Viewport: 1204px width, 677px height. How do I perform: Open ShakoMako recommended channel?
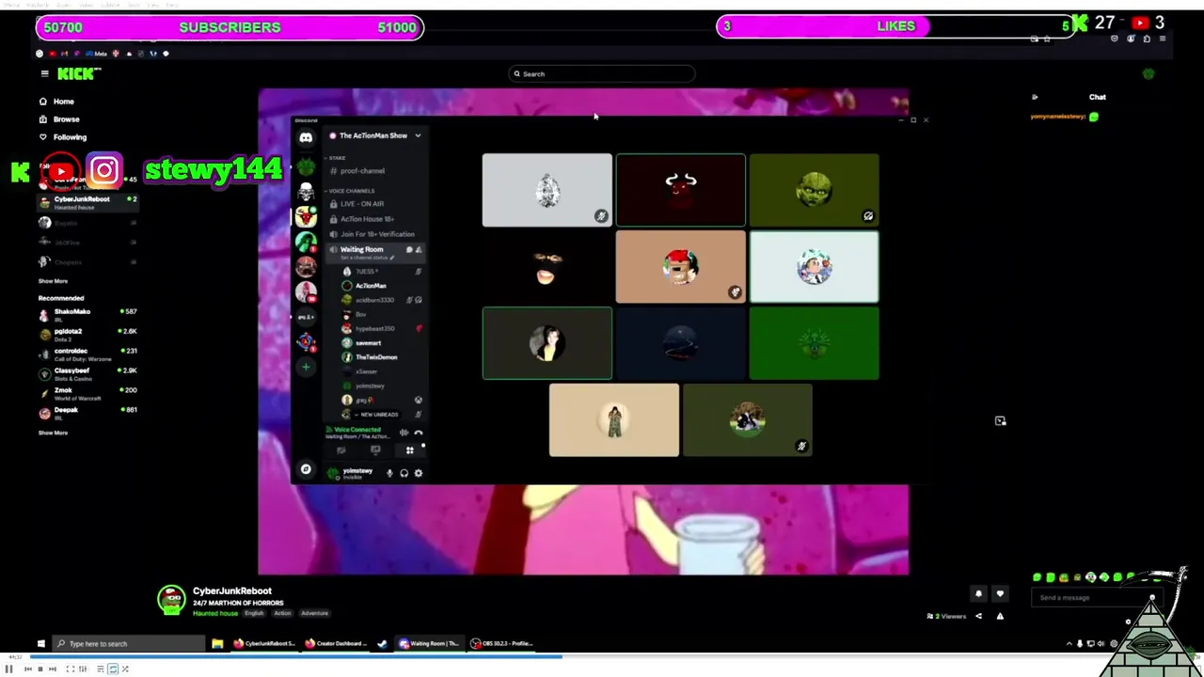(87, 314)
